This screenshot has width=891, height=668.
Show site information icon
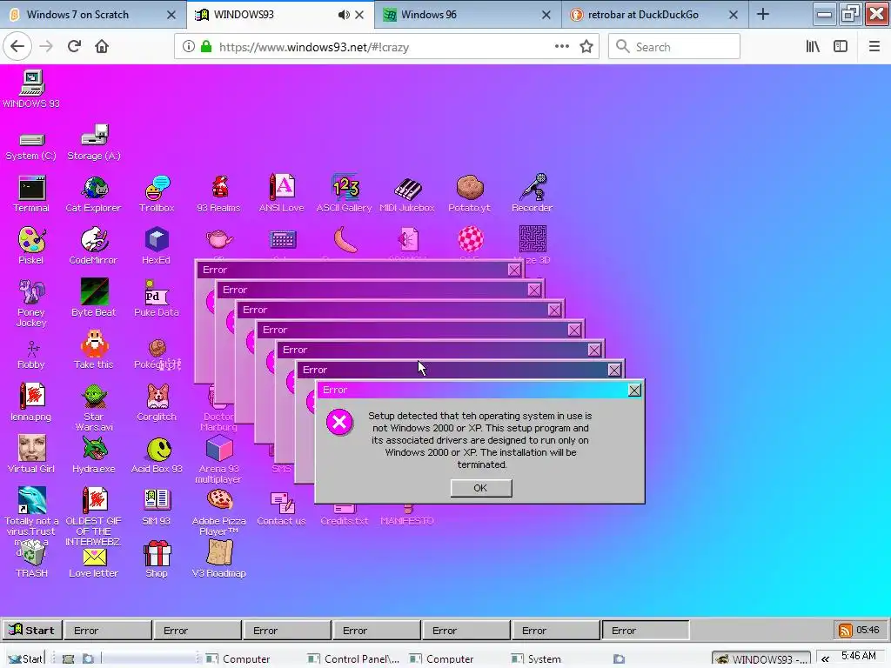click(189, 47)
